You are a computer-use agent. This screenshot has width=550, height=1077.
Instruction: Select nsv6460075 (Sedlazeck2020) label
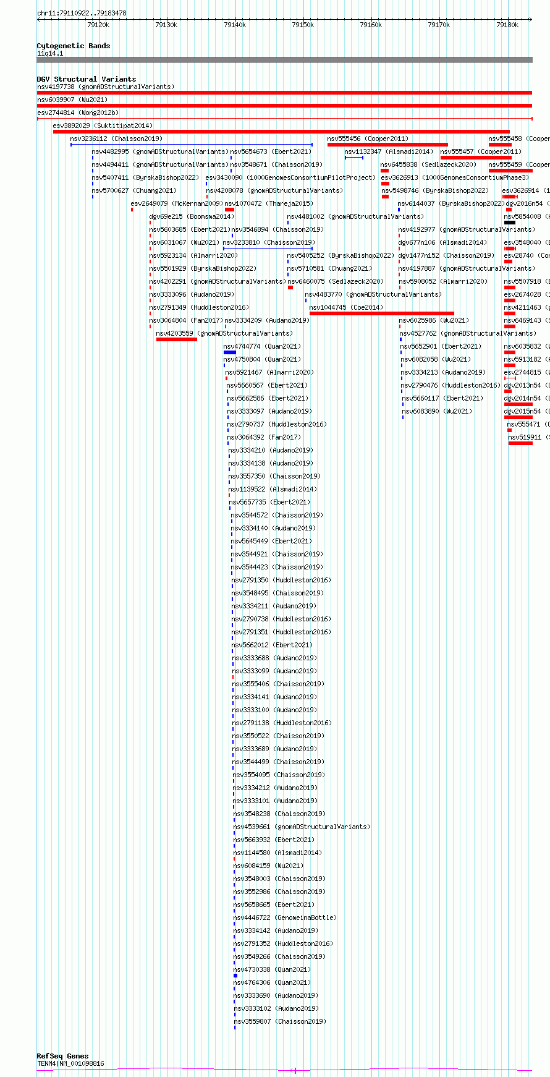336,281
